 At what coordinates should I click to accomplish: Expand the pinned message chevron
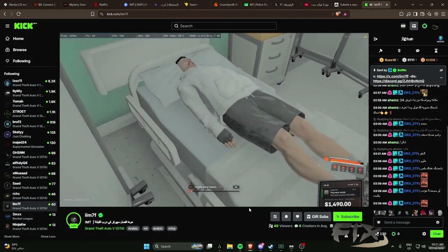point(441,78)
